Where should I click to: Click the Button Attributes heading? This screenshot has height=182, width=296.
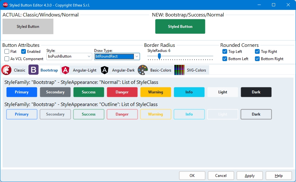tap(21, 45)
